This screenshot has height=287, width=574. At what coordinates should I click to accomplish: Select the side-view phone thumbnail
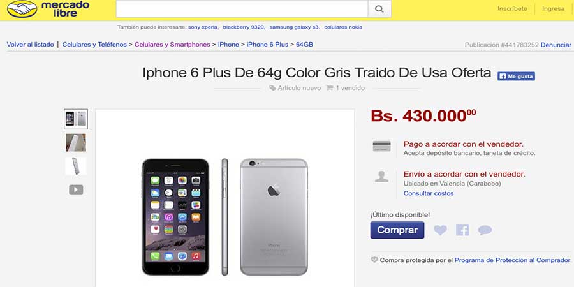76,166
